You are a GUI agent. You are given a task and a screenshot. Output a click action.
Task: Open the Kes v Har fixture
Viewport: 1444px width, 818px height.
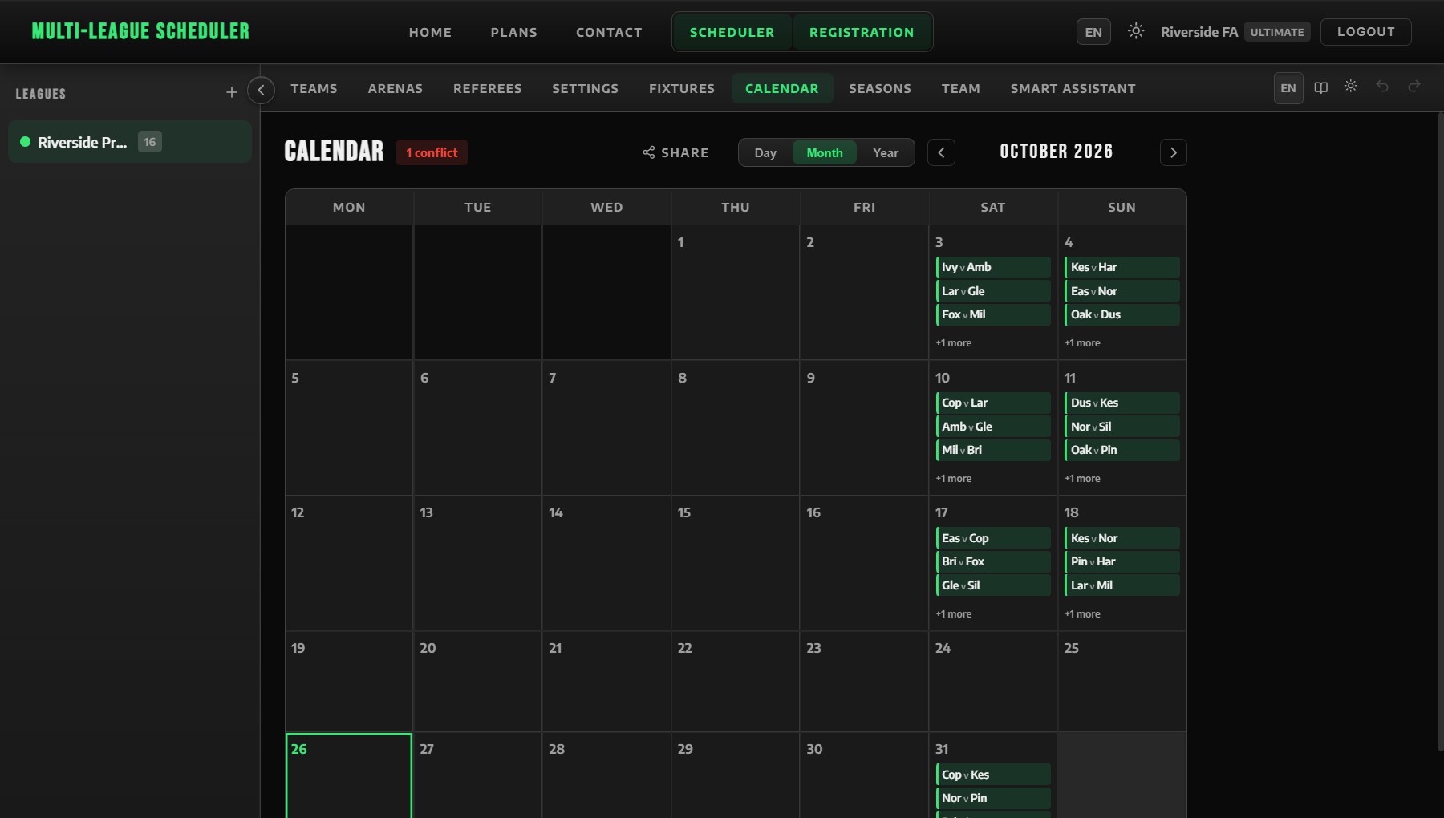pyautogui.click(x=1122, y=267)
